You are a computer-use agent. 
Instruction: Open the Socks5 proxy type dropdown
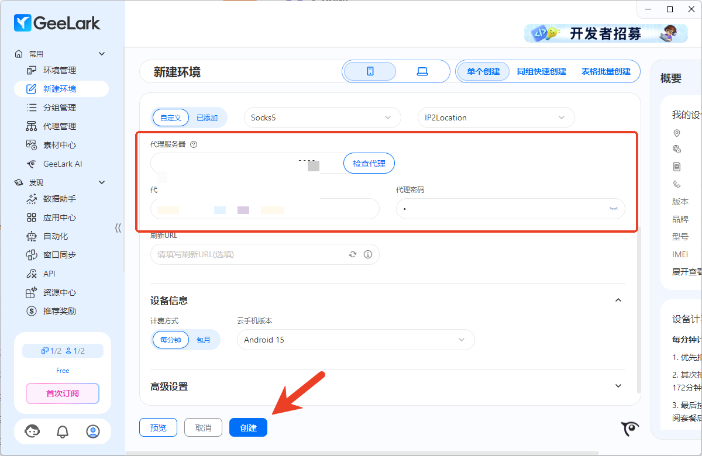tap(322, 118)
